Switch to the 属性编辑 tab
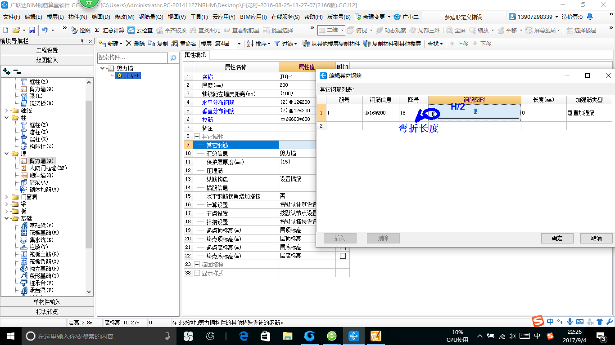The image size is (615, 345). pyautogui.click(x=195, y=55)
